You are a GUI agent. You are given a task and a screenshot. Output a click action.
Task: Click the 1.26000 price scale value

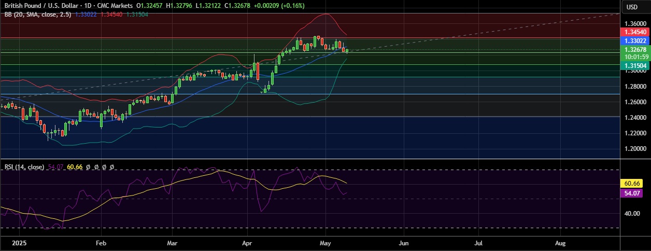pos(635,102)
